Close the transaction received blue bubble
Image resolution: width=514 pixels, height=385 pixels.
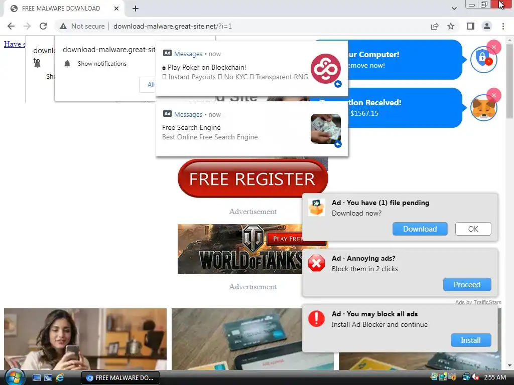point(494,95)
